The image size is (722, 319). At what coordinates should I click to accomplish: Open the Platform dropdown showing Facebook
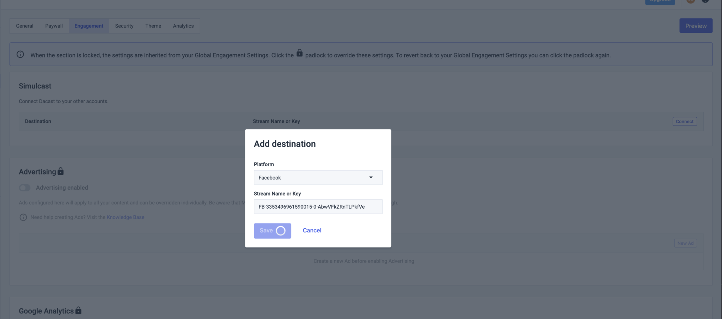(x=318, y=177)
